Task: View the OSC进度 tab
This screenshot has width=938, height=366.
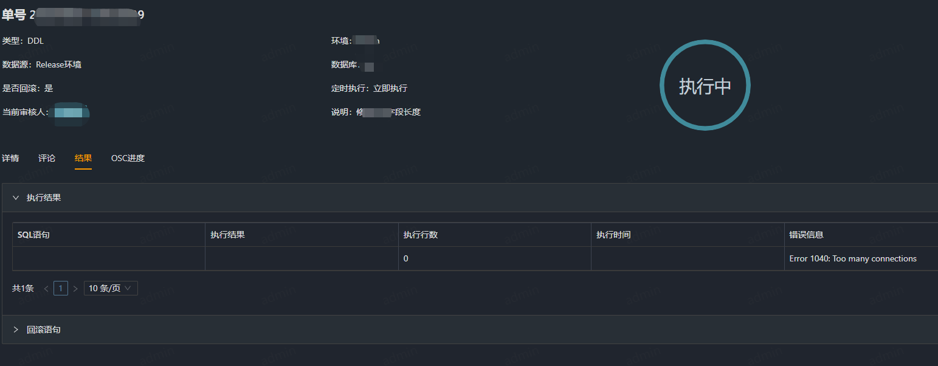Action: pos(128,158)
